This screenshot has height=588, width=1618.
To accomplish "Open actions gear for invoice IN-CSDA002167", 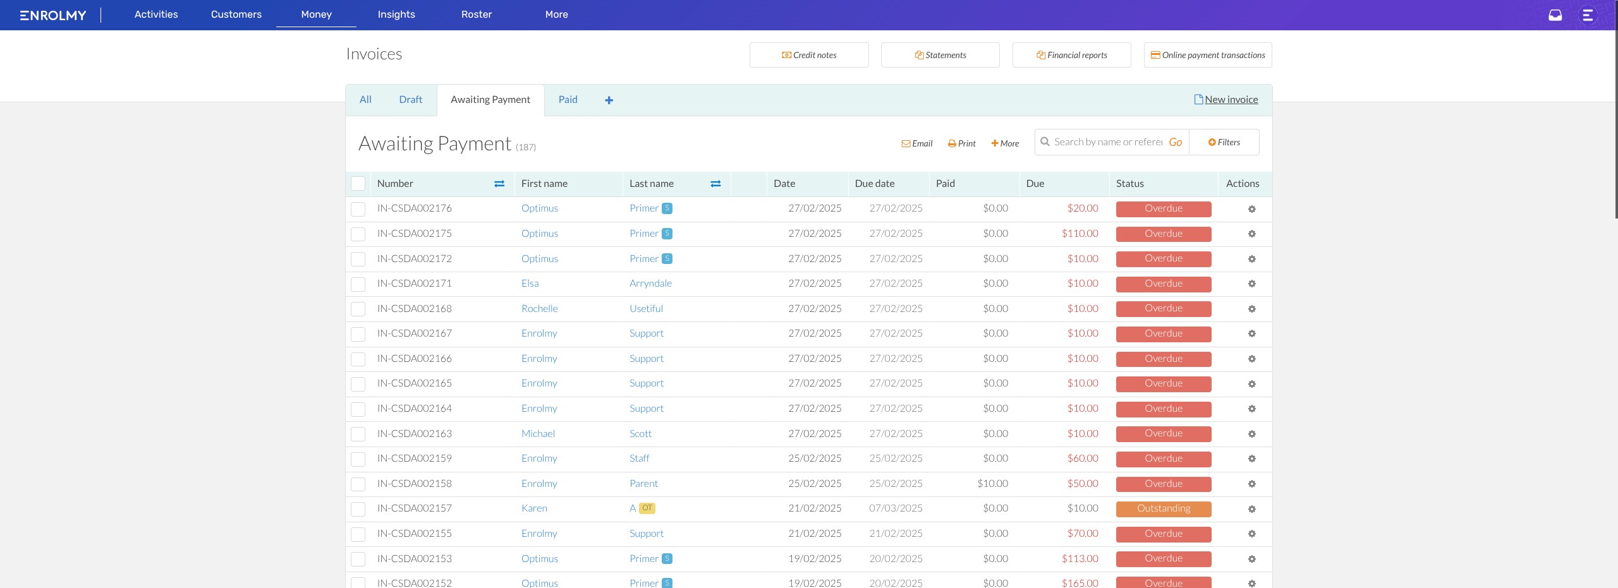I will coord(1251,333).
